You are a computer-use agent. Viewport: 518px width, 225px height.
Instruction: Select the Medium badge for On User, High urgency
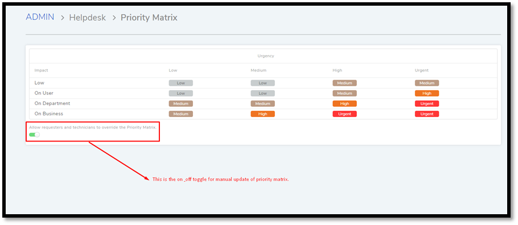coord(344,93)
